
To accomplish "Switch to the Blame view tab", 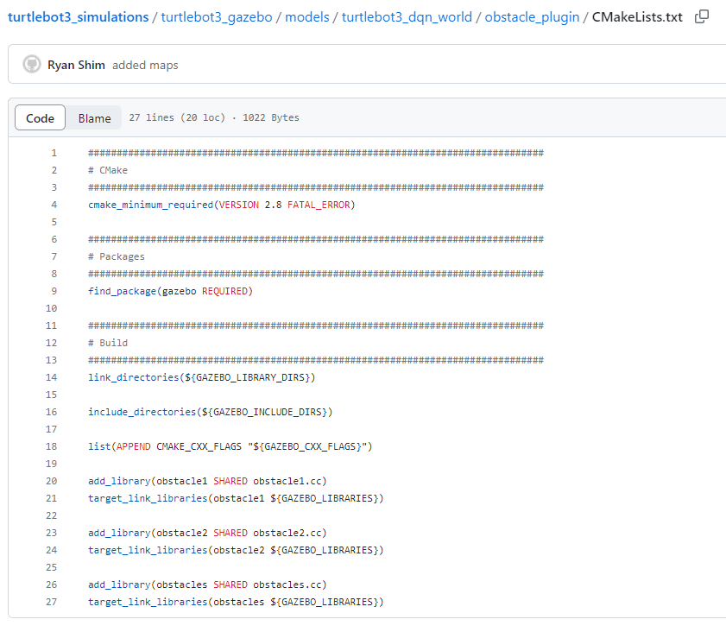I will 94,118.
